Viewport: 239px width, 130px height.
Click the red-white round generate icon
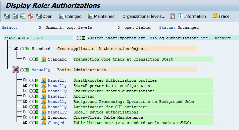pos(31,16)
